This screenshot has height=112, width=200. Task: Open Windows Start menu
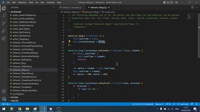pos(4,109)
